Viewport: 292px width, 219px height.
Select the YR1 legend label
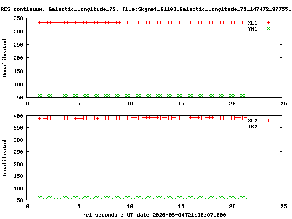[253, 28]
